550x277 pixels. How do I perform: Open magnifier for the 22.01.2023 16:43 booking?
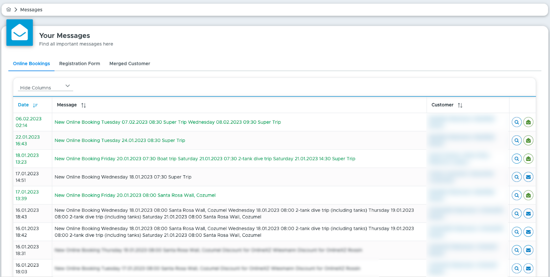[x=517, y=140]
